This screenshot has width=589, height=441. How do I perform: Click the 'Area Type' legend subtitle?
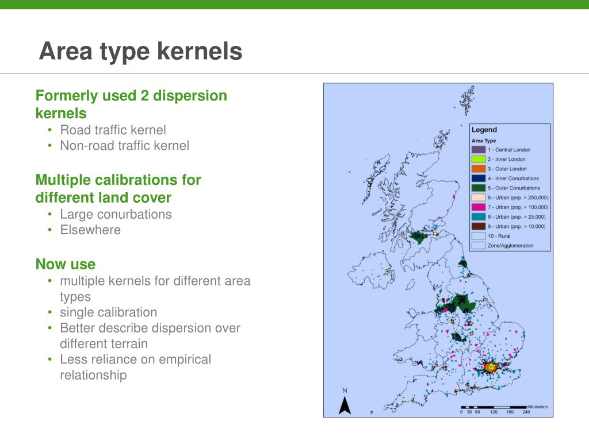(x=484, y=141)
